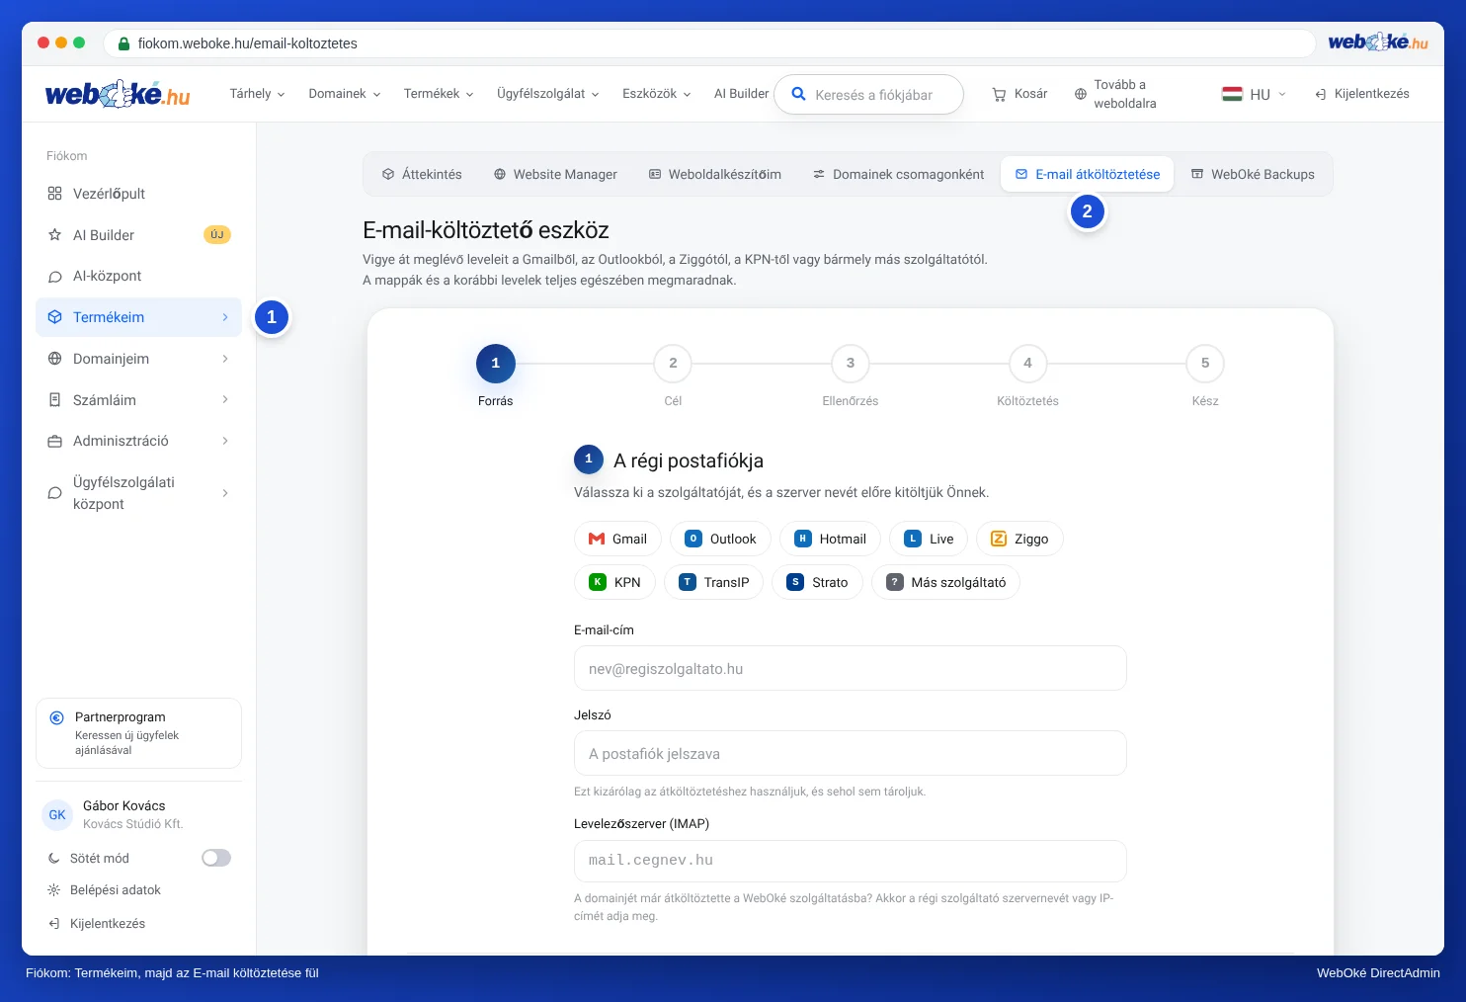Click the search magnifier icon in the header

pos(798,94)
